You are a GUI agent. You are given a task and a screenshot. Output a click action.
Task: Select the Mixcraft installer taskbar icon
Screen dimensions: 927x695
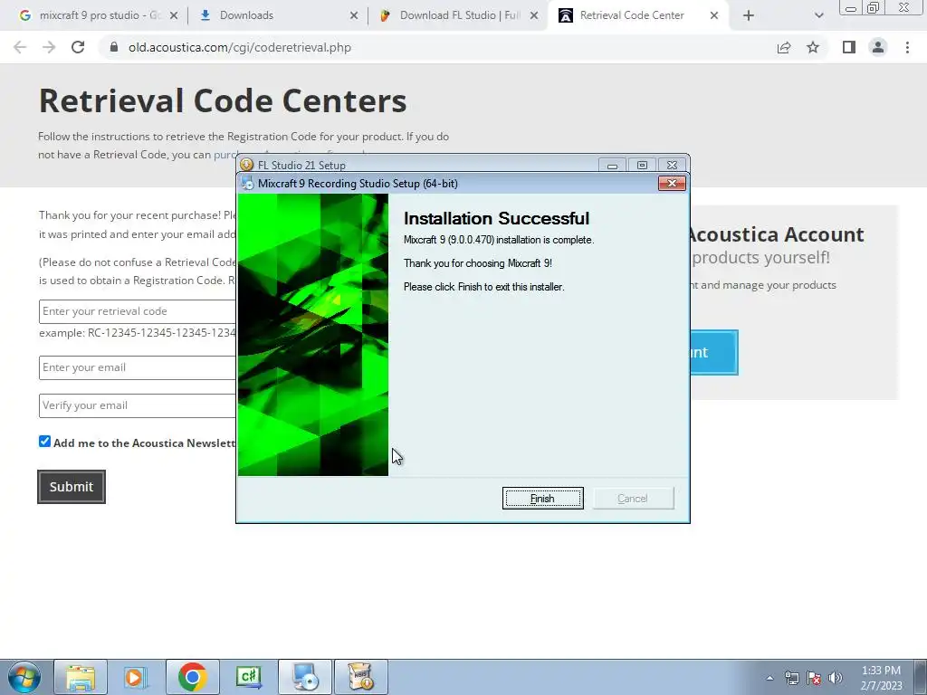tap(305, 677)
